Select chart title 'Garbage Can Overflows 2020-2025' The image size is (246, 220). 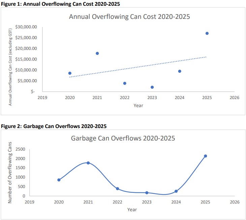(x=123, y=138)
